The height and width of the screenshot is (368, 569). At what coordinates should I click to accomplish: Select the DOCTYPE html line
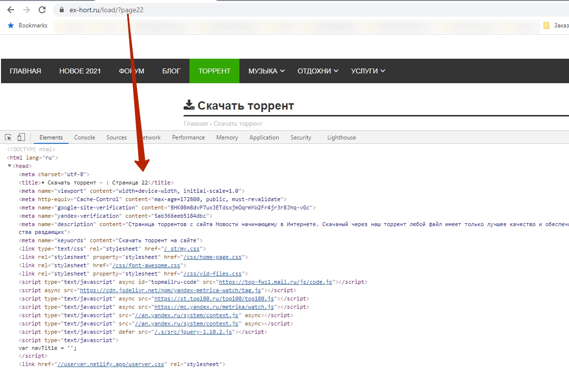click(31, 149)
